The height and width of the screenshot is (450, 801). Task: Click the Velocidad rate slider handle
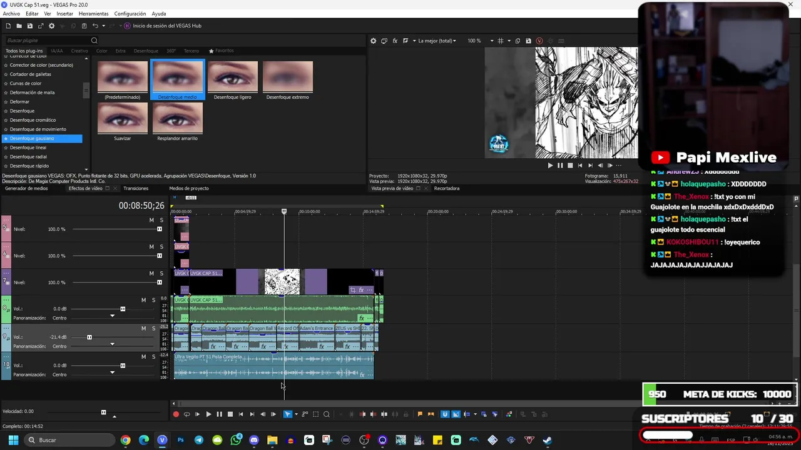pyautogui.click(x=103, y=412)
